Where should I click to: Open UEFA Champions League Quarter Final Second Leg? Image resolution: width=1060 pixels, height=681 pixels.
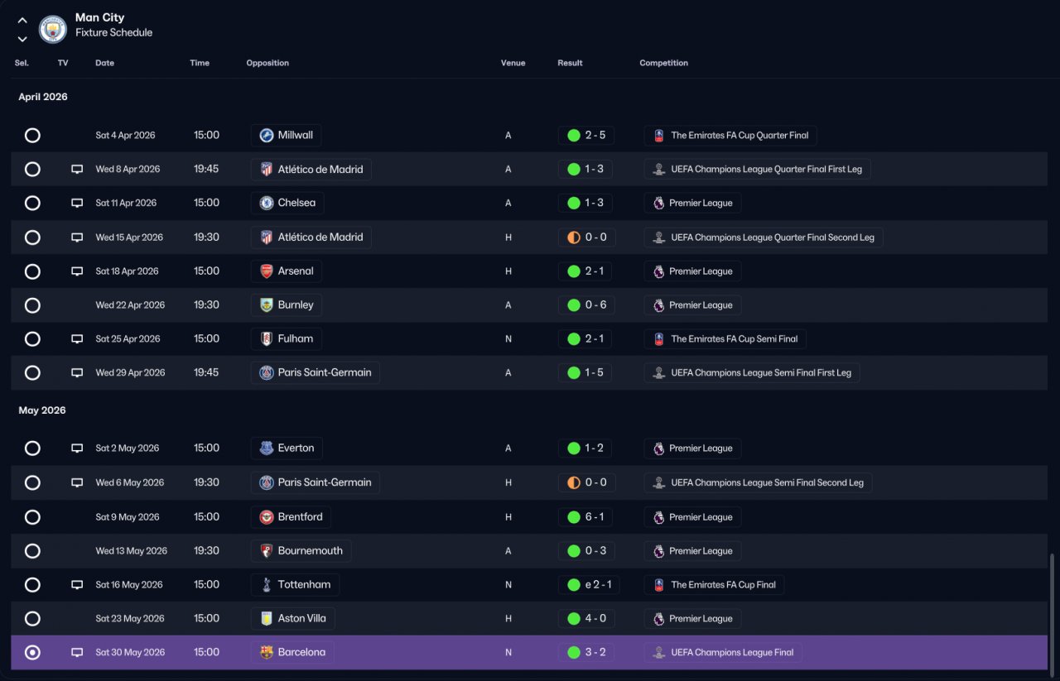(x=764, y=237)
